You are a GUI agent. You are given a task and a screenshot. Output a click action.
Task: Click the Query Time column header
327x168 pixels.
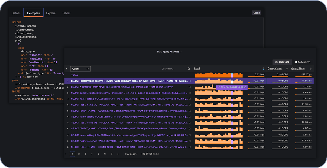click(x=298, y=69)
